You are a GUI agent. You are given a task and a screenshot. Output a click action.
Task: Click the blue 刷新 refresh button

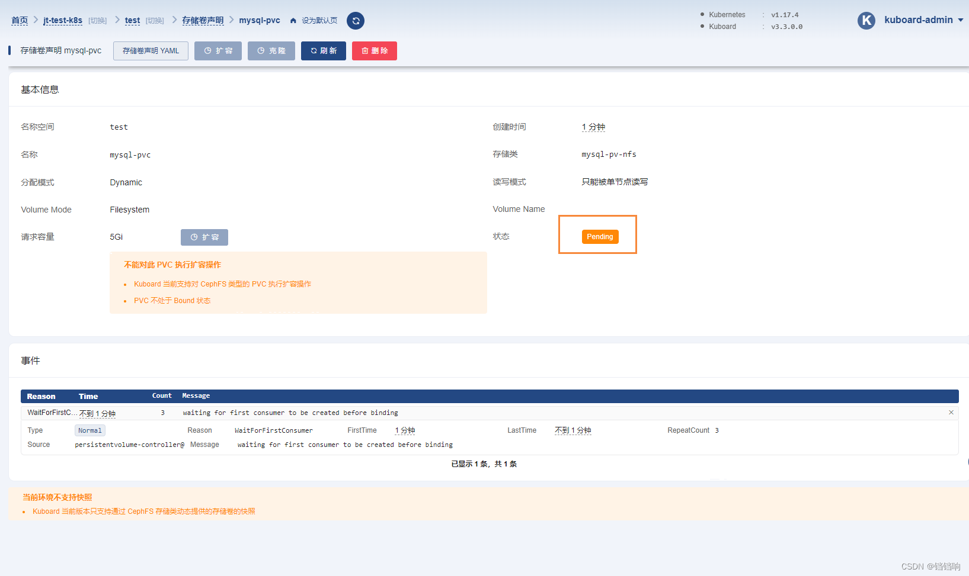coord(324,51)
